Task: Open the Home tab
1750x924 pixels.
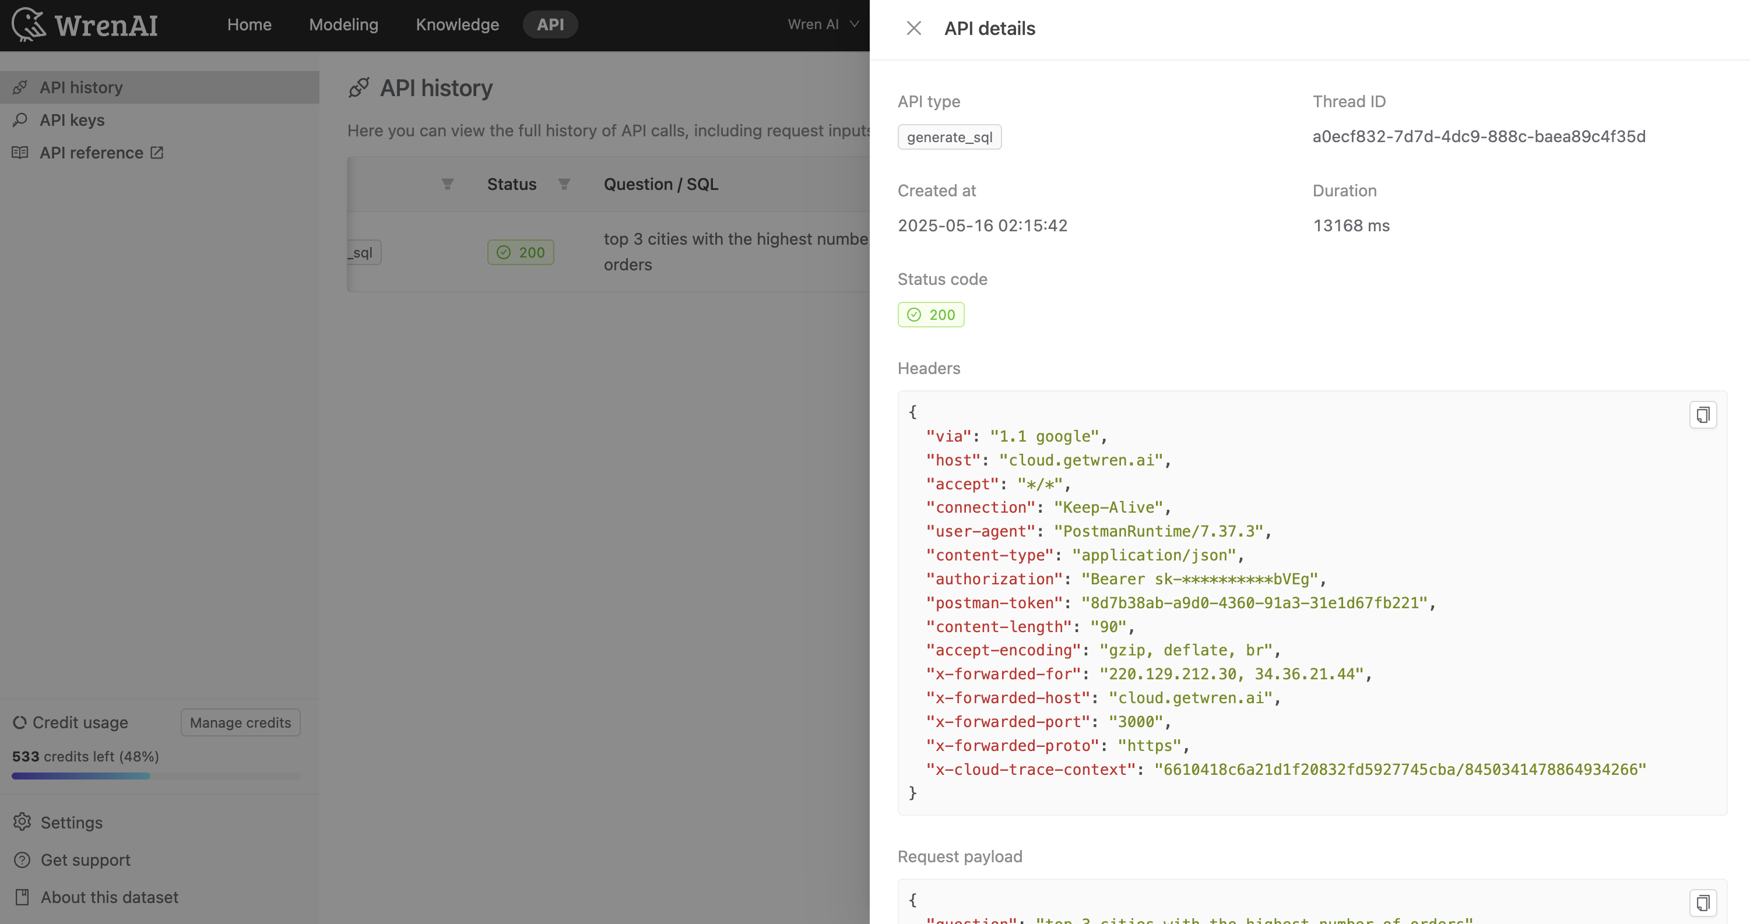Action: 250,24
